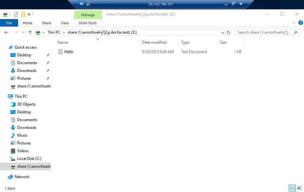Click the share (Z:) breadcrumb in address bar

[x=102, y=32]
